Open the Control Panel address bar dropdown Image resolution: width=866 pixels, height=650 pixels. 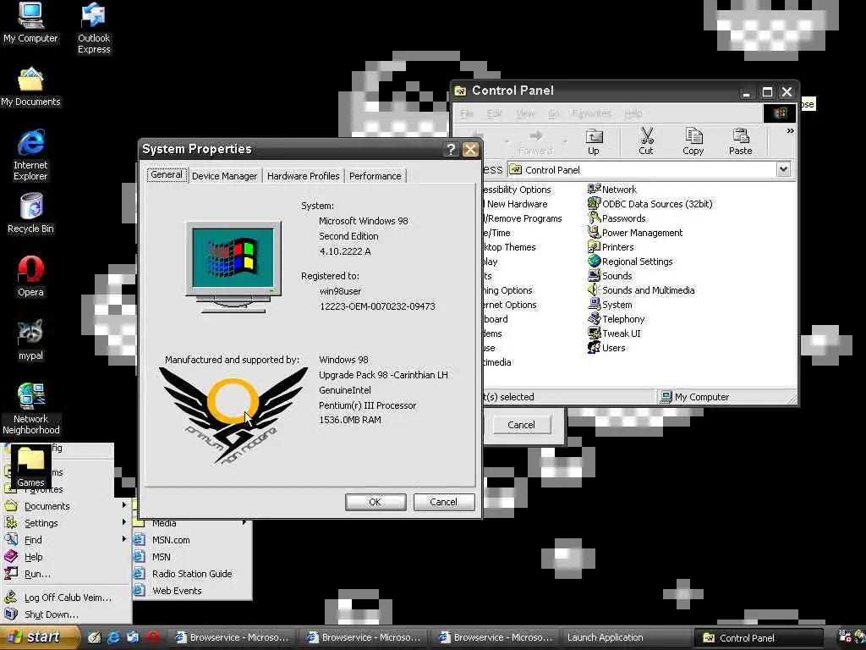tap(783, 169)
